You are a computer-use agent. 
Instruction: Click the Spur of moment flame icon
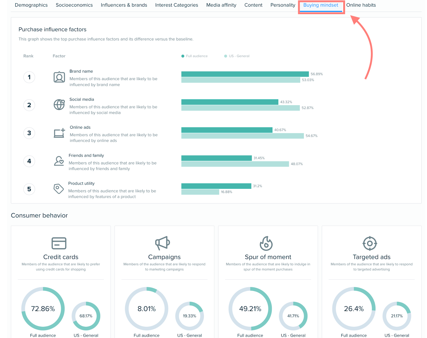[266, 243]
